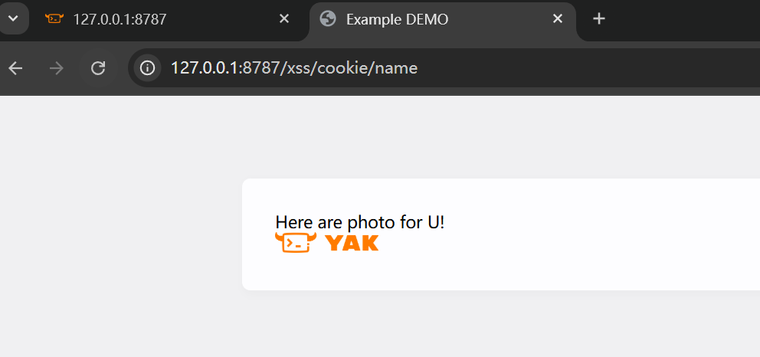Close the 127.0.0.1:8787 tab
This screenshot has width=760, height=357.
(x=284, y=19)
